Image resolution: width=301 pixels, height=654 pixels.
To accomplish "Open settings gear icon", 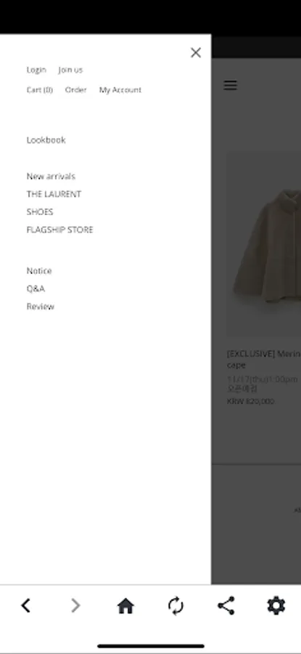I will click(276, 605).
